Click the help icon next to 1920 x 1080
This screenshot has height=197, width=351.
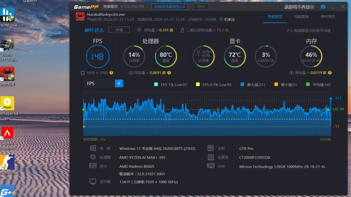click(x=111, y=73)
